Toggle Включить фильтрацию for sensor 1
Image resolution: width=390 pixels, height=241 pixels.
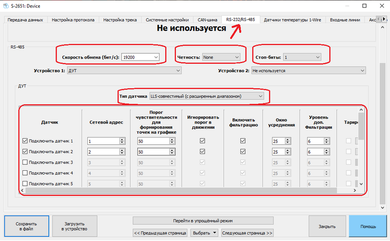click(243, 141)
